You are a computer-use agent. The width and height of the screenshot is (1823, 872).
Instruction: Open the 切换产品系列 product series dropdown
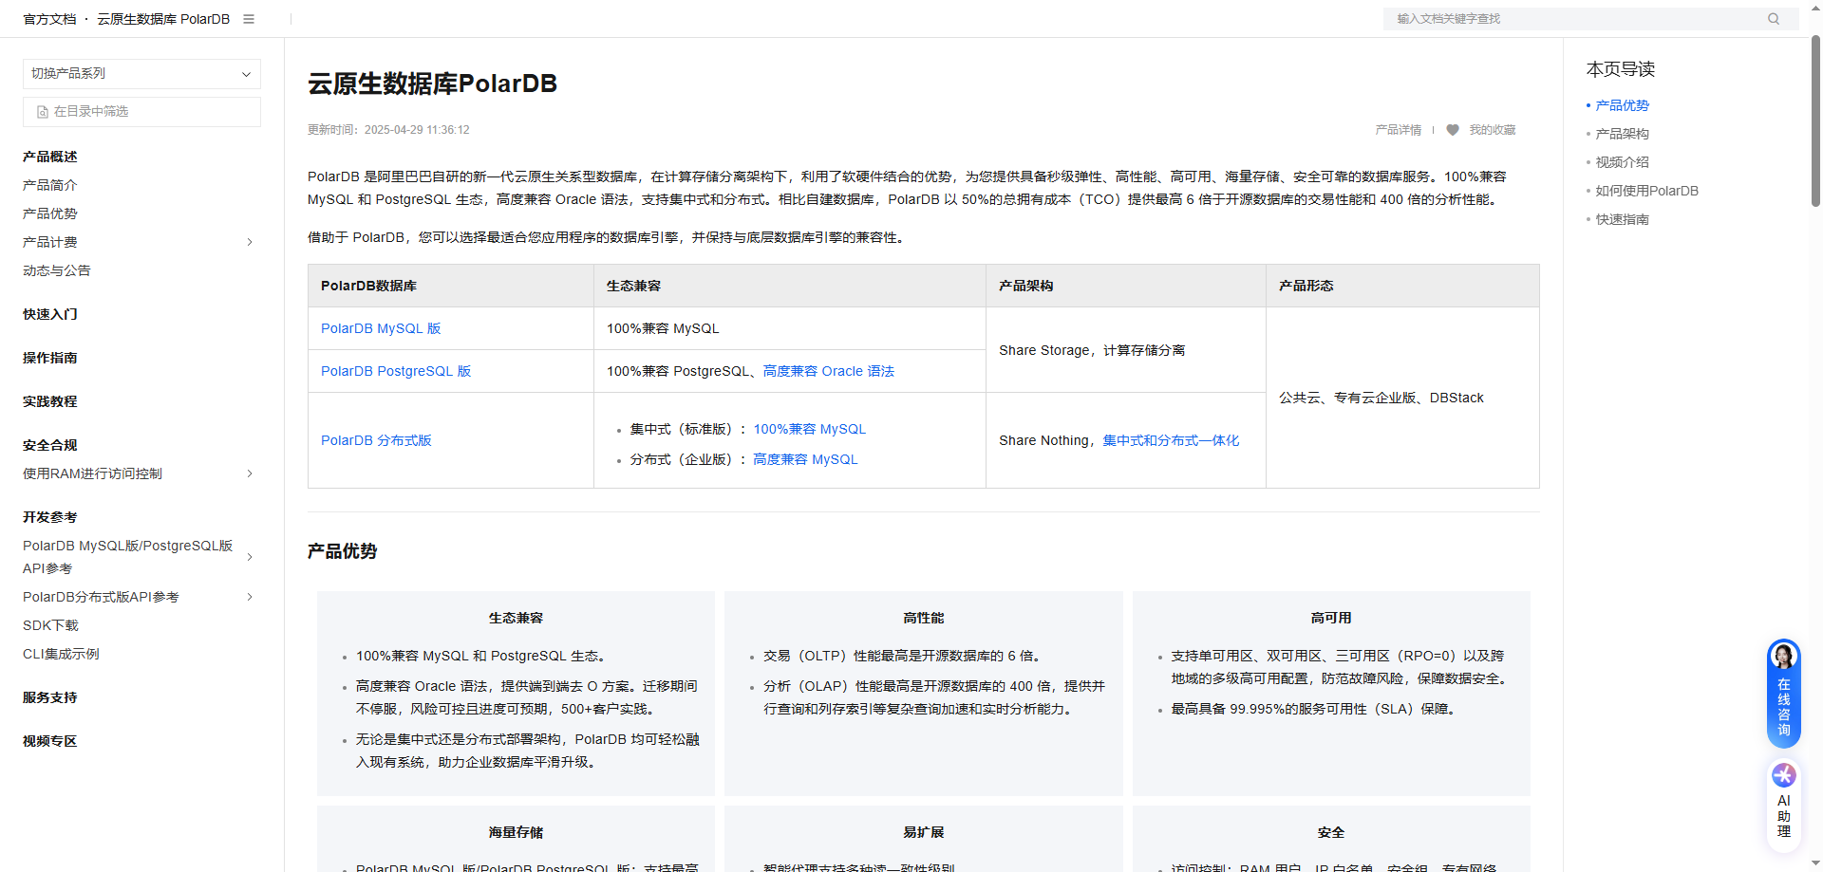[x=141, y=73]
